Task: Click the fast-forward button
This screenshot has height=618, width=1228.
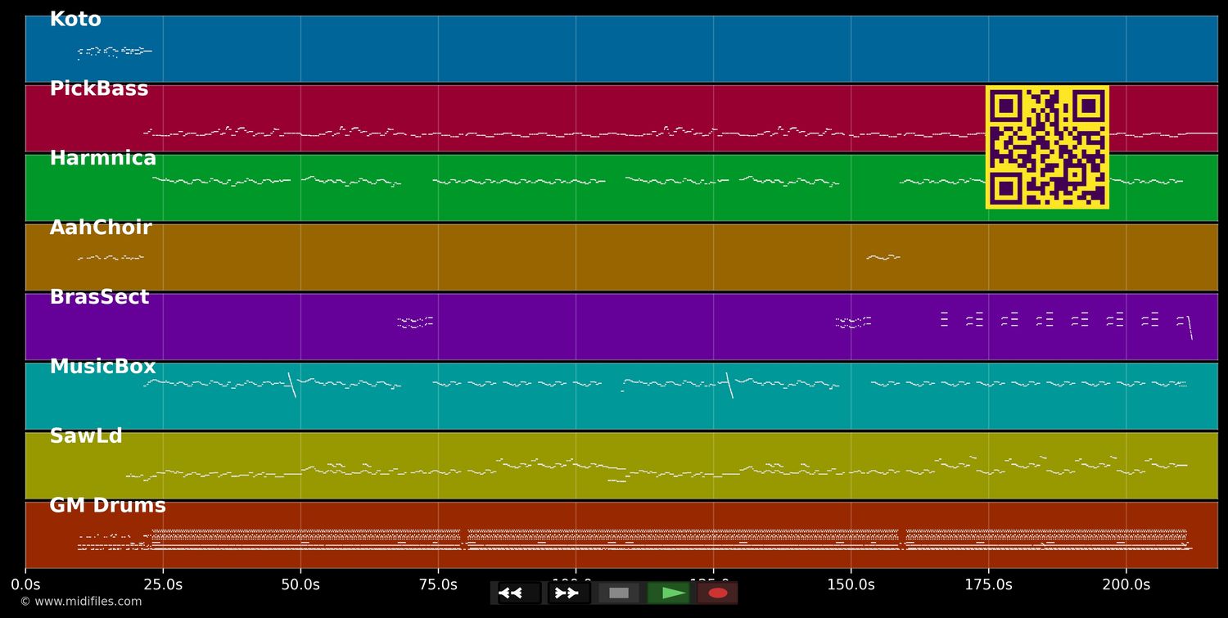Action: pyautogui.click(x=568, y=593)
